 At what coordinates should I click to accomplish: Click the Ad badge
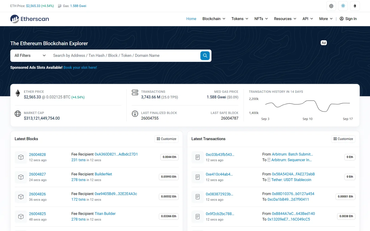point(324,43)
